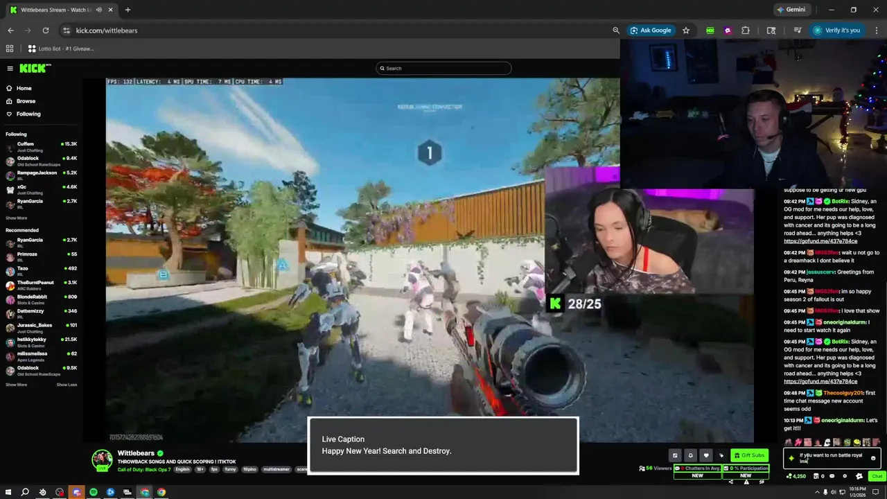Image resolution: width=887 pixels, height=499 pixels.
Task: Click Wittlebears streamer avatar
Action: [x=103, y=460]
